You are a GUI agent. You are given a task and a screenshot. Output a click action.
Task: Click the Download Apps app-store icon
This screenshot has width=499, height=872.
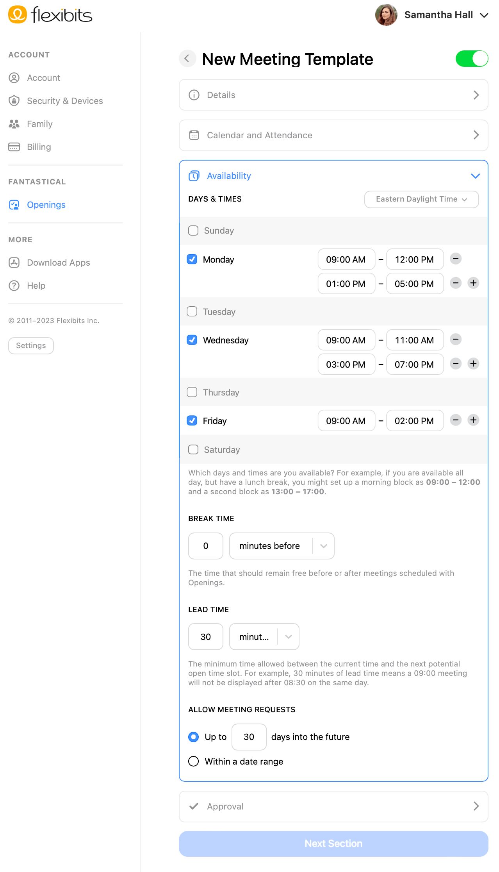pos(14,263)
